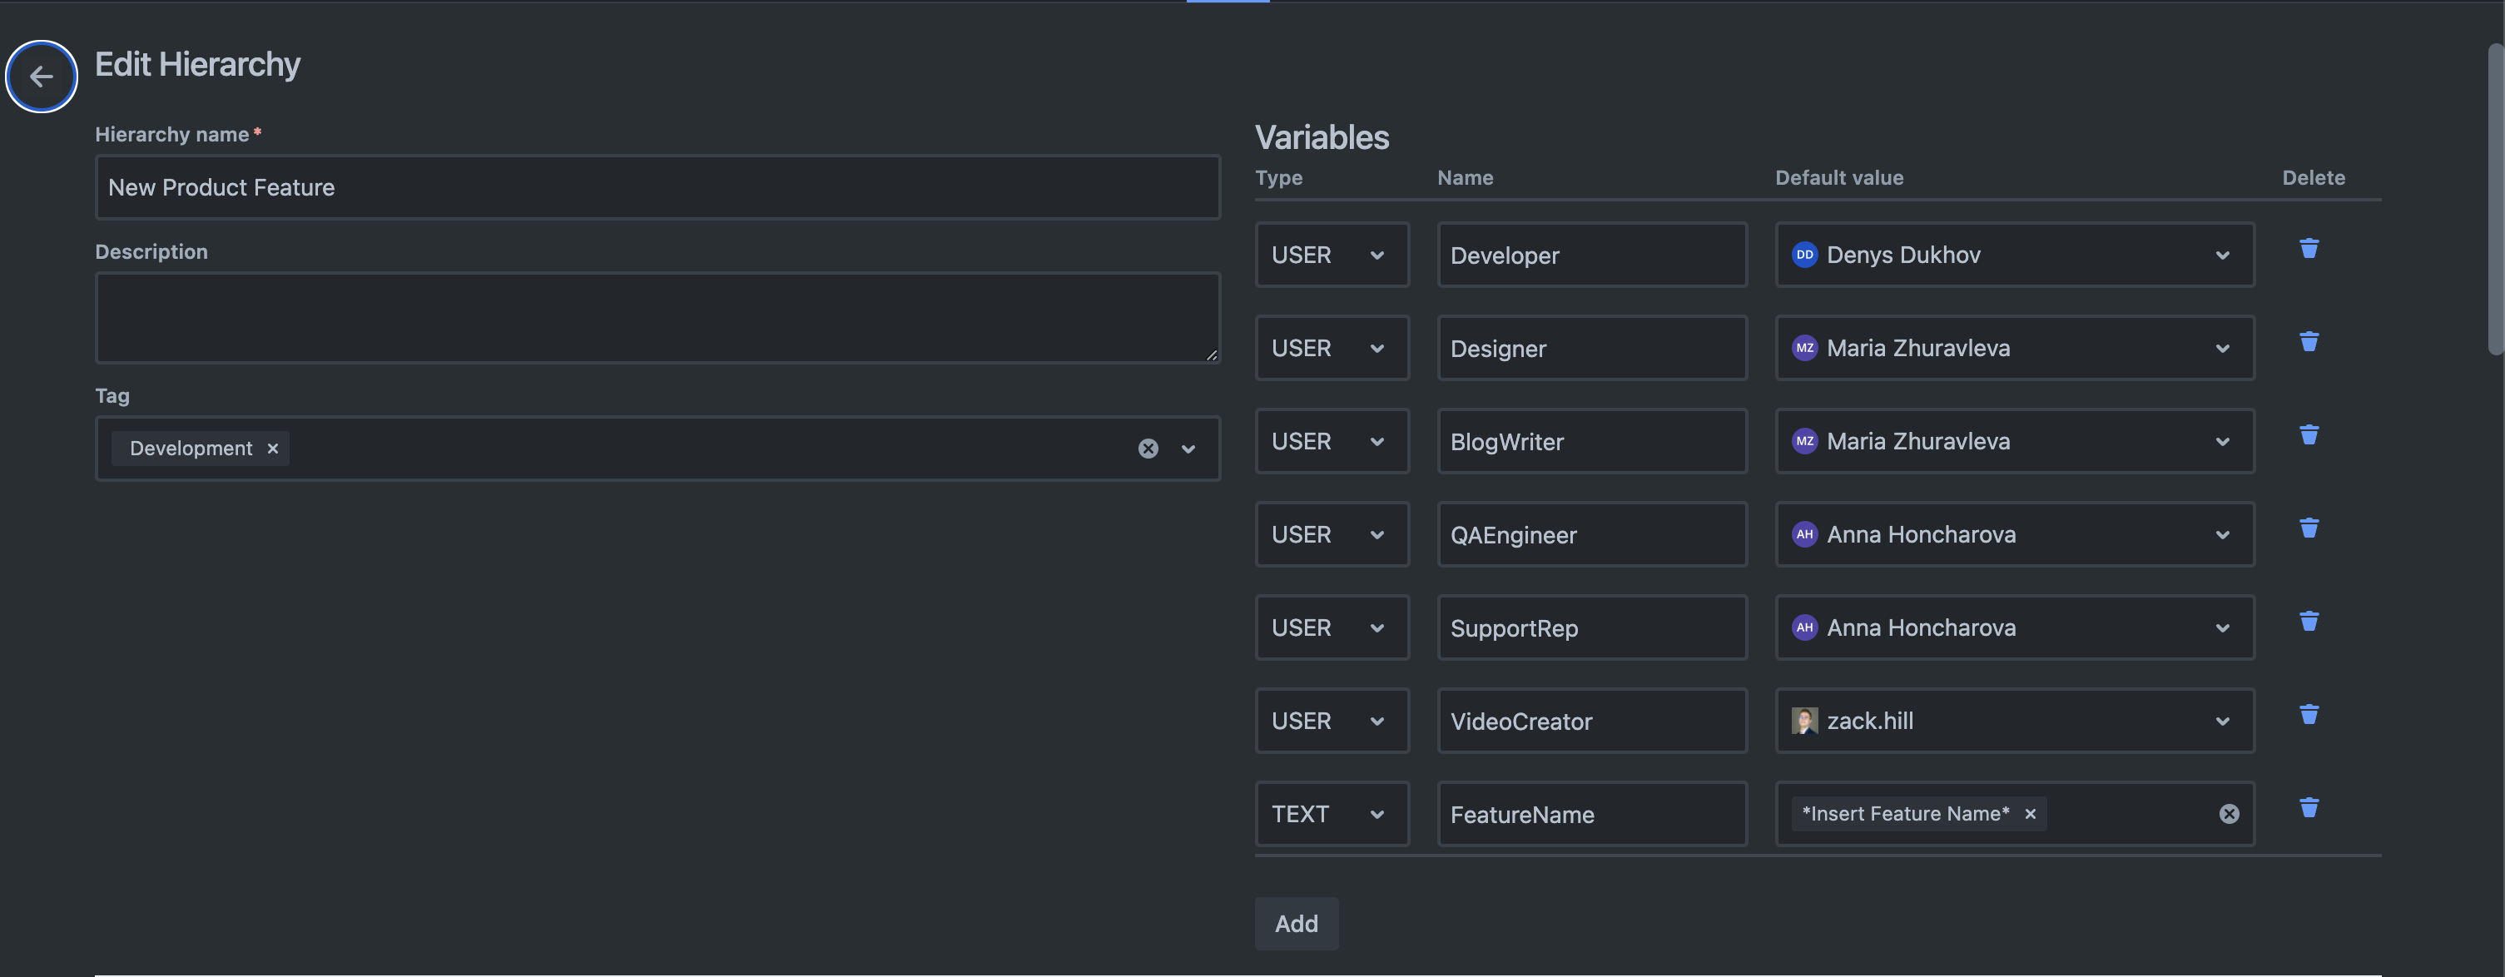Delete the Designer variable with trash icon
Image resolution: width=2505 pixels, height=977 pixels.
coord(2309,342)
